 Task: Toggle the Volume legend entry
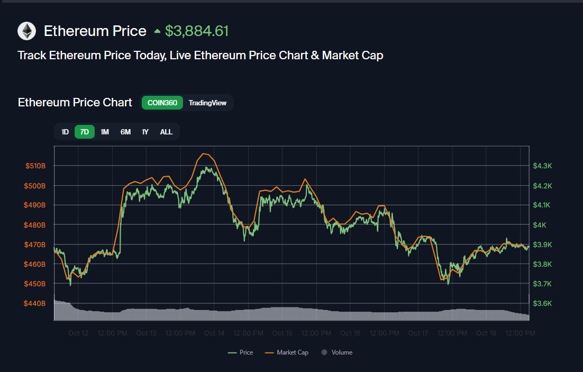337,352
